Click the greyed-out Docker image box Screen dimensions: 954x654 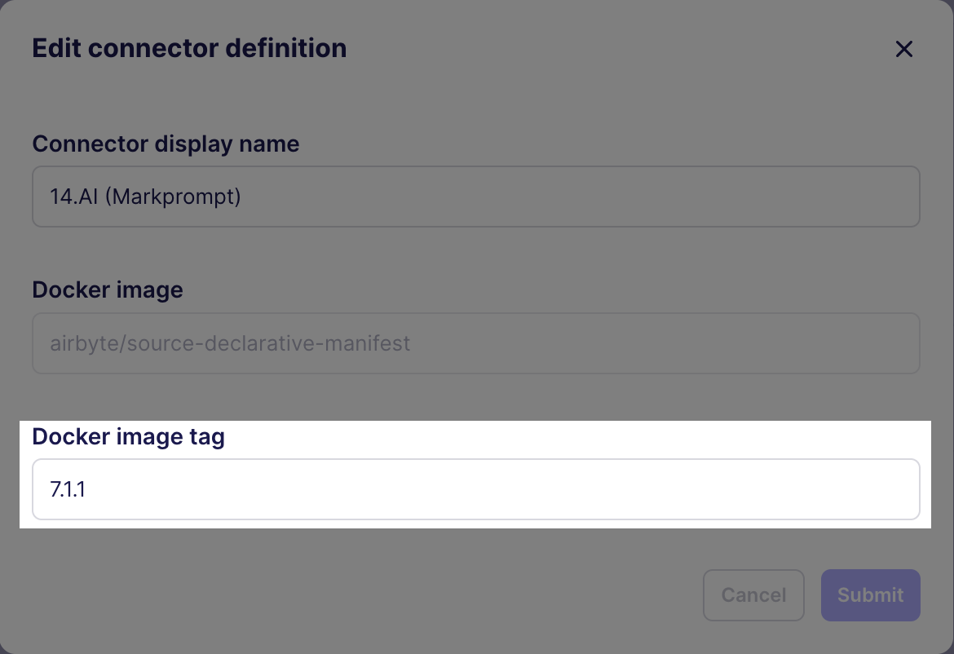tap(476, 343)
